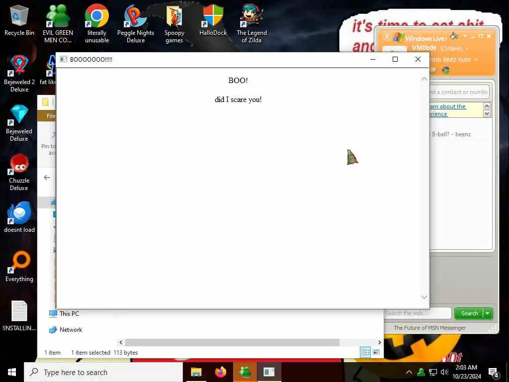Open the Spoopy games folder

(174, 24)
